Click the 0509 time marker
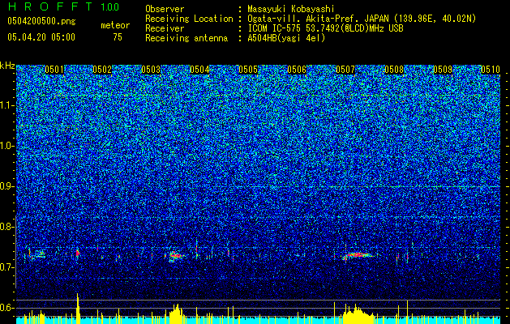The width and height of the screenshot is (510, 324). (x=443, y=70)
